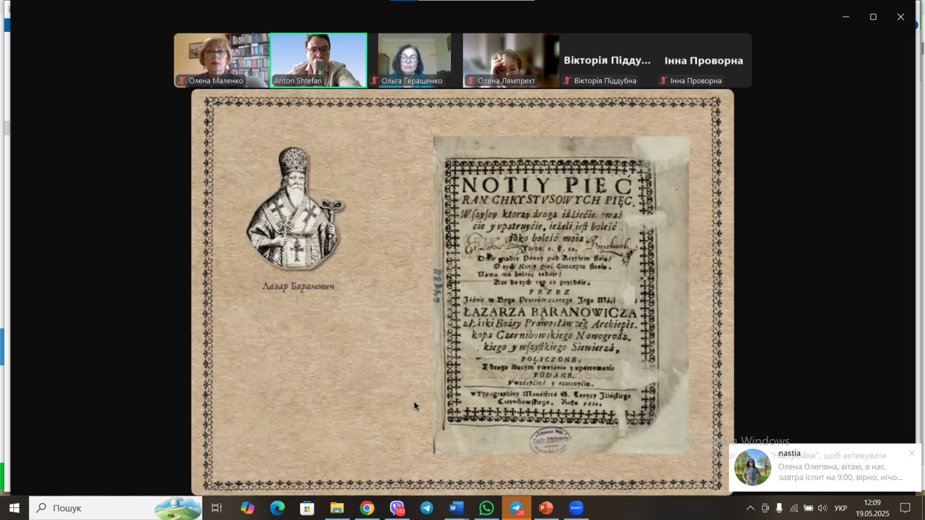The width and height of the screenshot is (925, 520).
Task: Minimize the Zoom meeting window
Action: pyautogui.click(x=846, y=17)
